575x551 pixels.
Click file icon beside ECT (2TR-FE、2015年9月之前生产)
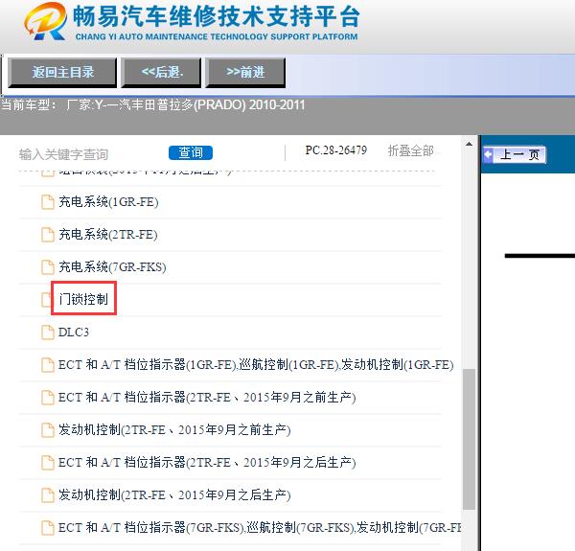[48, 398]
